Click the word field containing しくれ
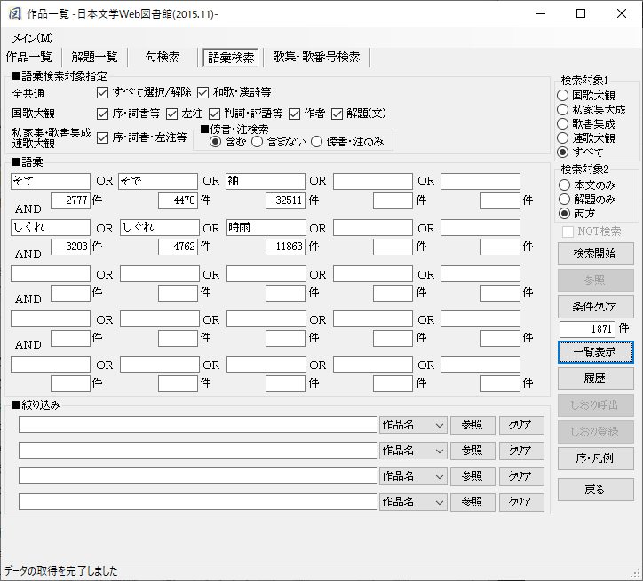This screenshot has width=643, height=581. [51, 228]
